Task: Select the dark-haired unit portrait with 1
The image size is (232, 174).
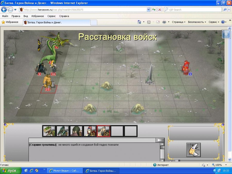Action: pyautogui.click(x=76, y=131)
